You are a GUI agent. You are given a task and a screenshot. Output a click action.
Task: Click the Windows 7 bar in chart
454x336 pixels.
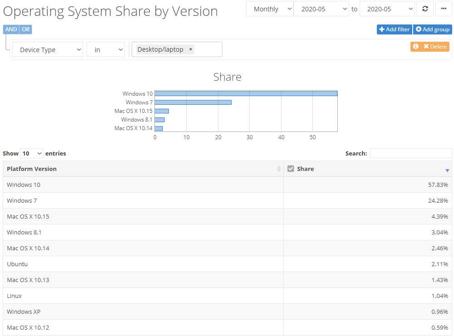point(193,102)
